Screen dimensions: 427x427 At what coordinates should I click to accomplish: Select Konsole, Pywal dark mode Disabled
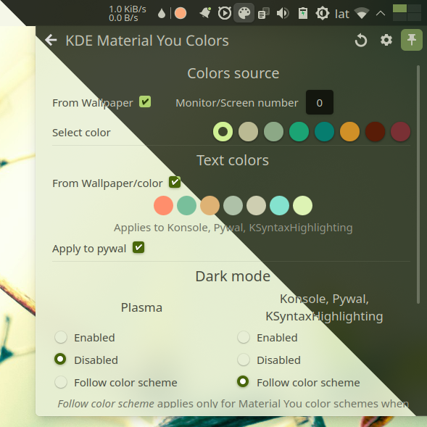243,360
